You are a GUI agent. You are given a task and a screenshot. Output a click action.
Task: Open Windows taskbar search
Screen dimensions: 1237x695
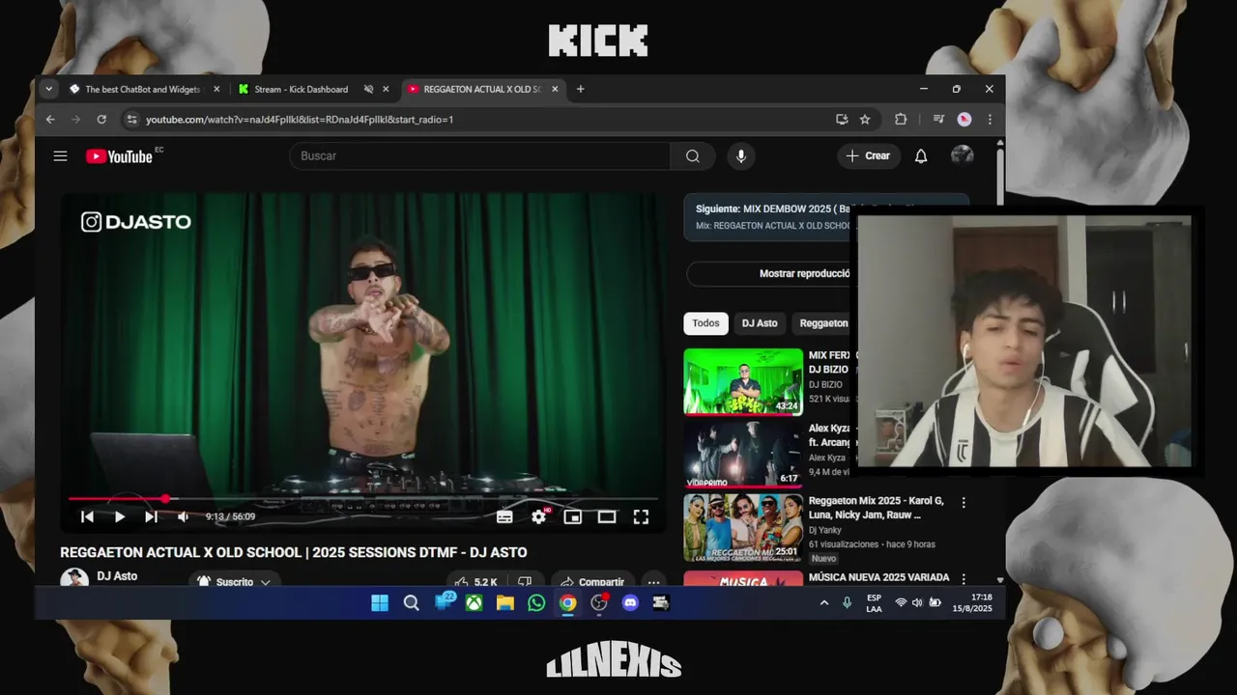(x=411, y=603)
